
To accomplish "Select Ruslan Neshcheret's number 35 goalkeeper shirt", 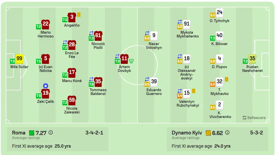I will pos(252,59).
